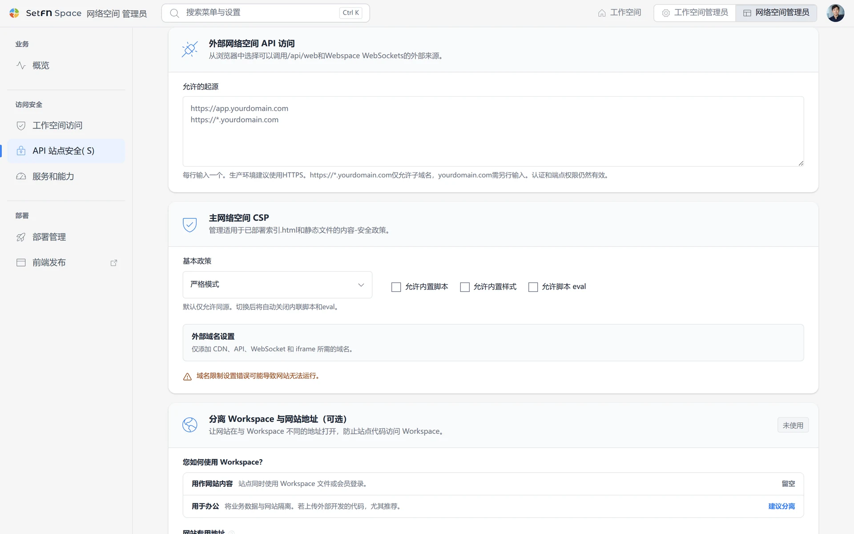
Task: Enable the 允许内置脚本 checkbox
Action: coord(396,287)
